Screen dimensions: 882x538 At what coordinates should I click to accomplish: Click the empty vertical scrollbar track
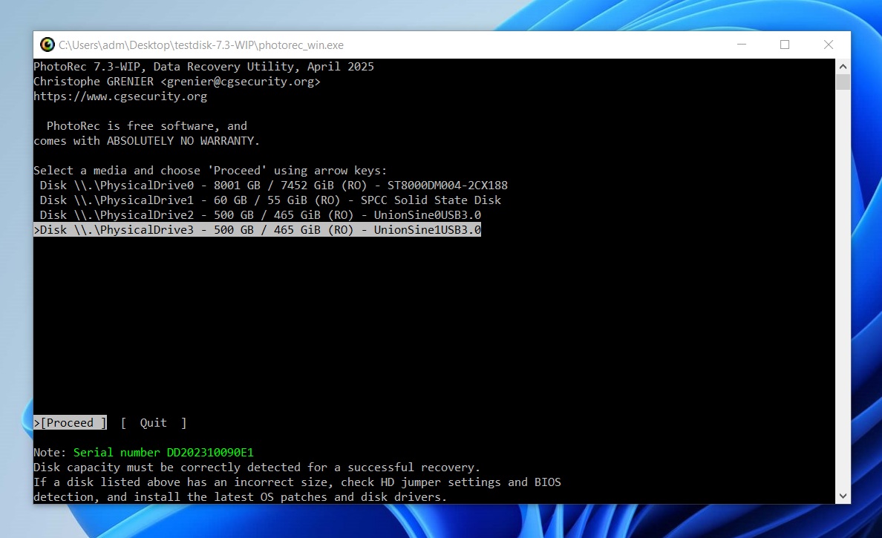(x=843, y=297)
